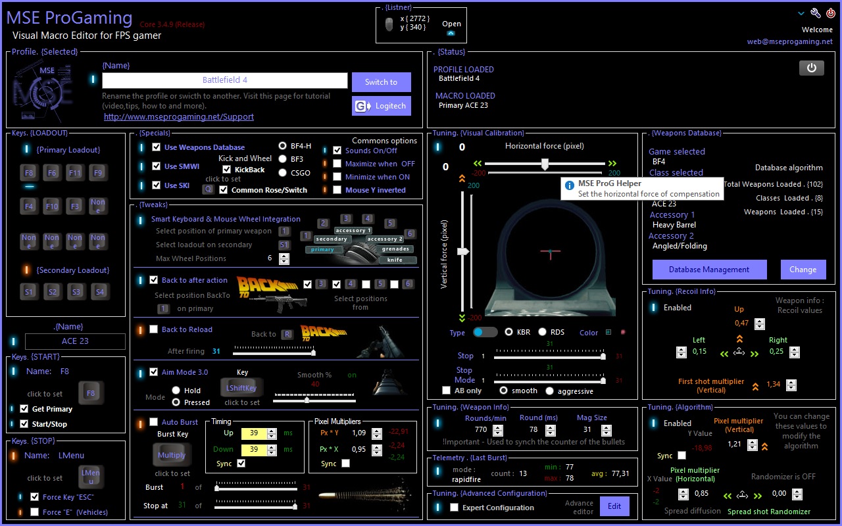Adjust the Pixel multiplier (Vertical) stepper
The image size is (842, 526).
(753, 445)
